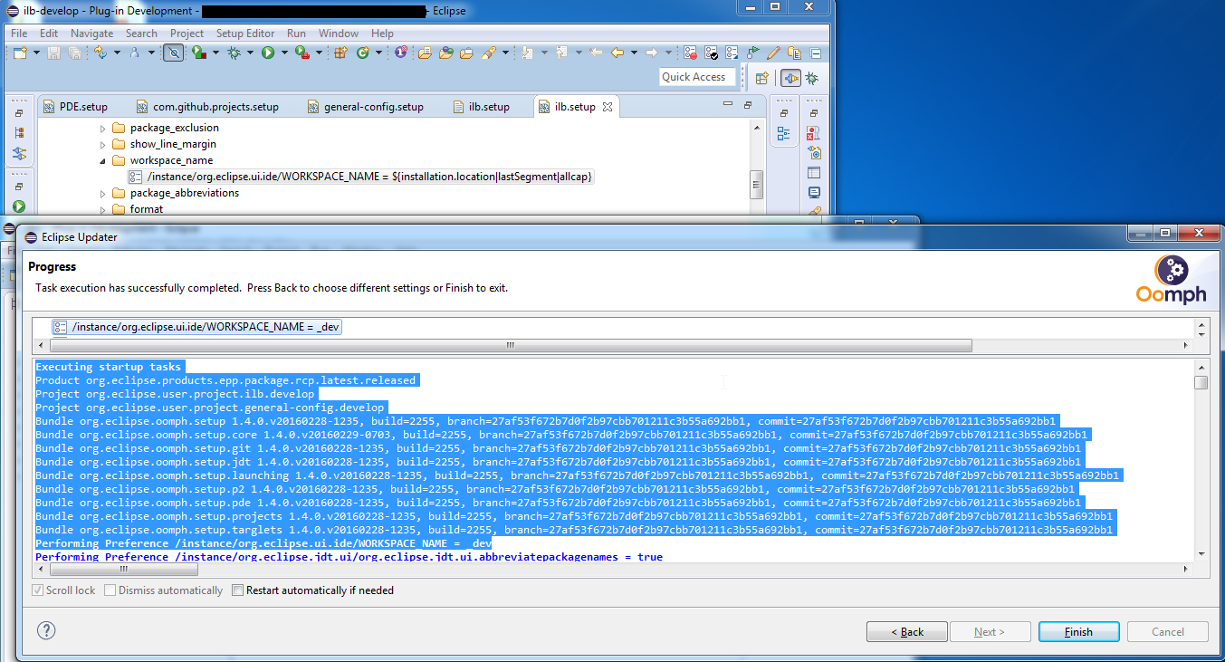Click the 'Executing startup tasks' log line
This screenshot has height=662, width=1225.
coord(109,367)
